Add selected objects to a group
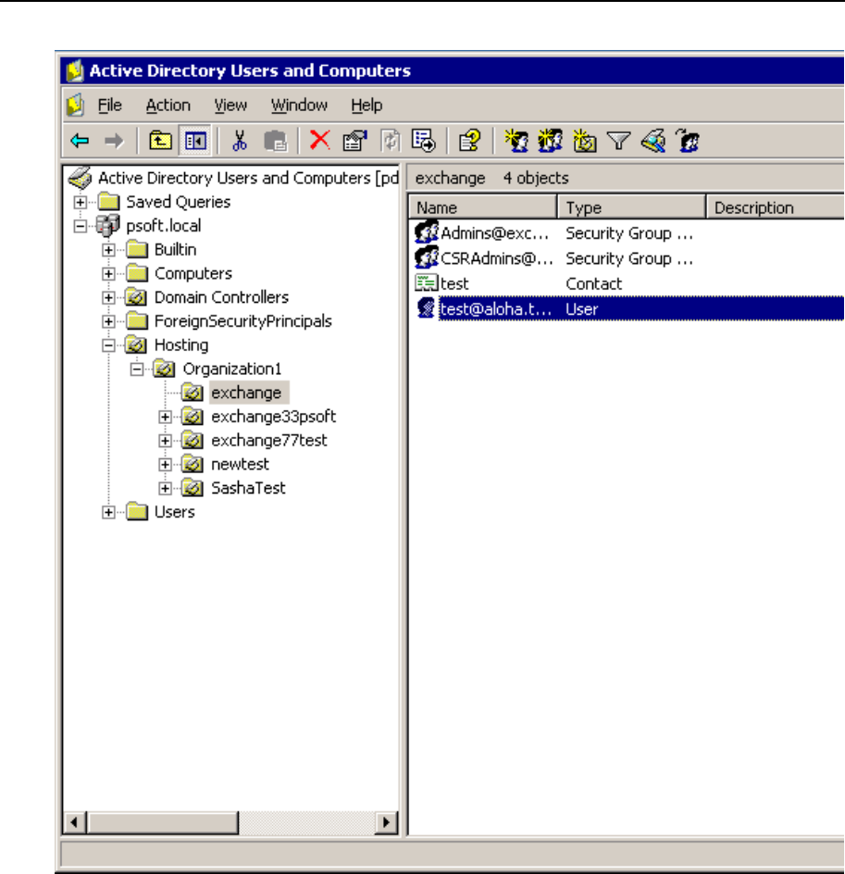This screenshot has height=874, width=845. point(688,141)
